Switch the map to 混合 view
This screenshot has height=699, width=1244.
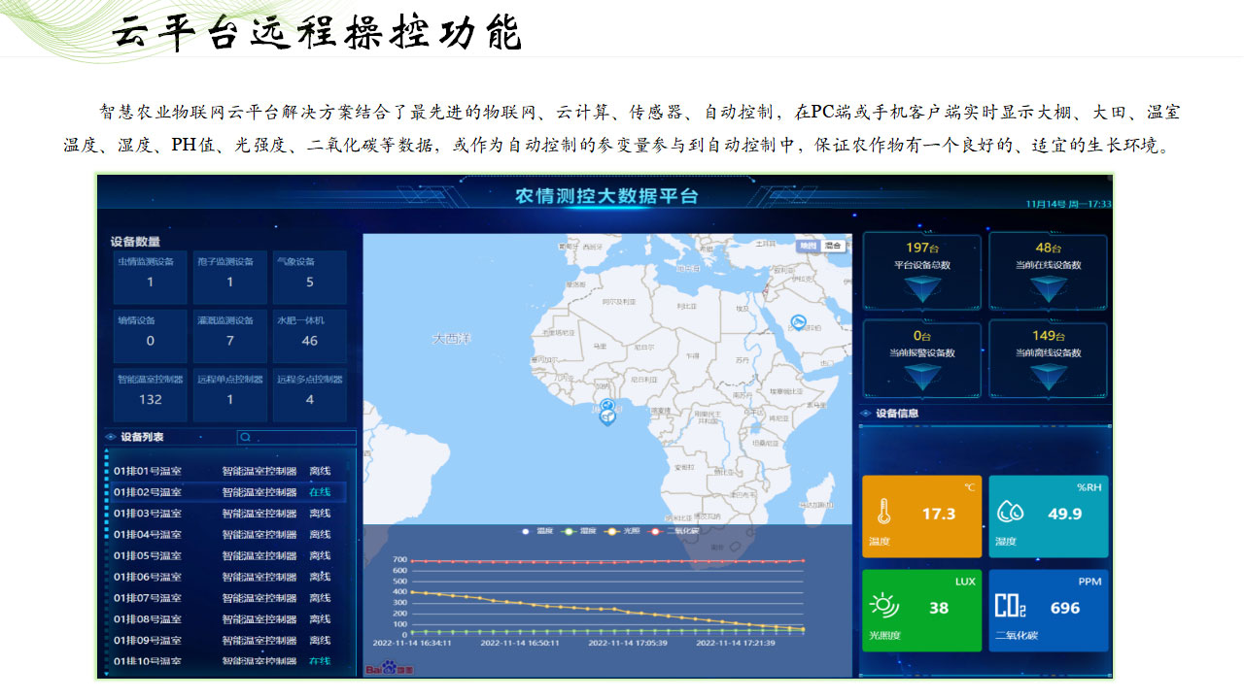pos(833,246)
